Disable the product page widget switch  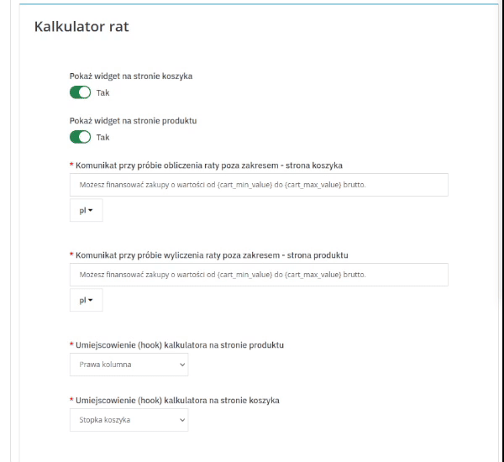click(80, 137)
